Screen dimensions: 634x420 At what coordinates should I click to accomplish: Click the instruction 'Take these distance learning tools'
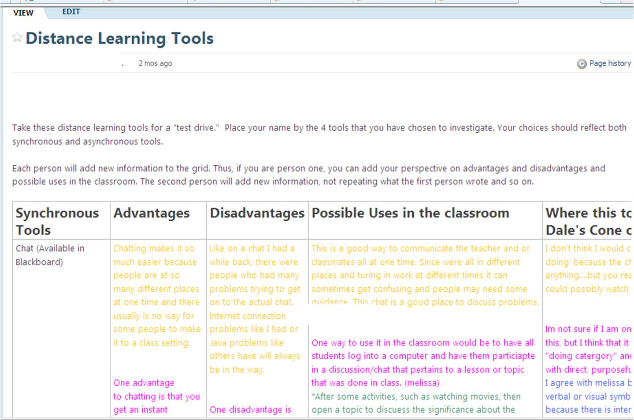click(319, 134)
